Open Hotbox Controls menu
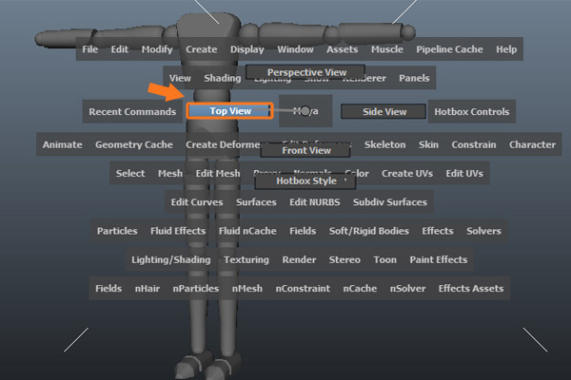Screen dimensions: 571x380 [x=472, y=112]
